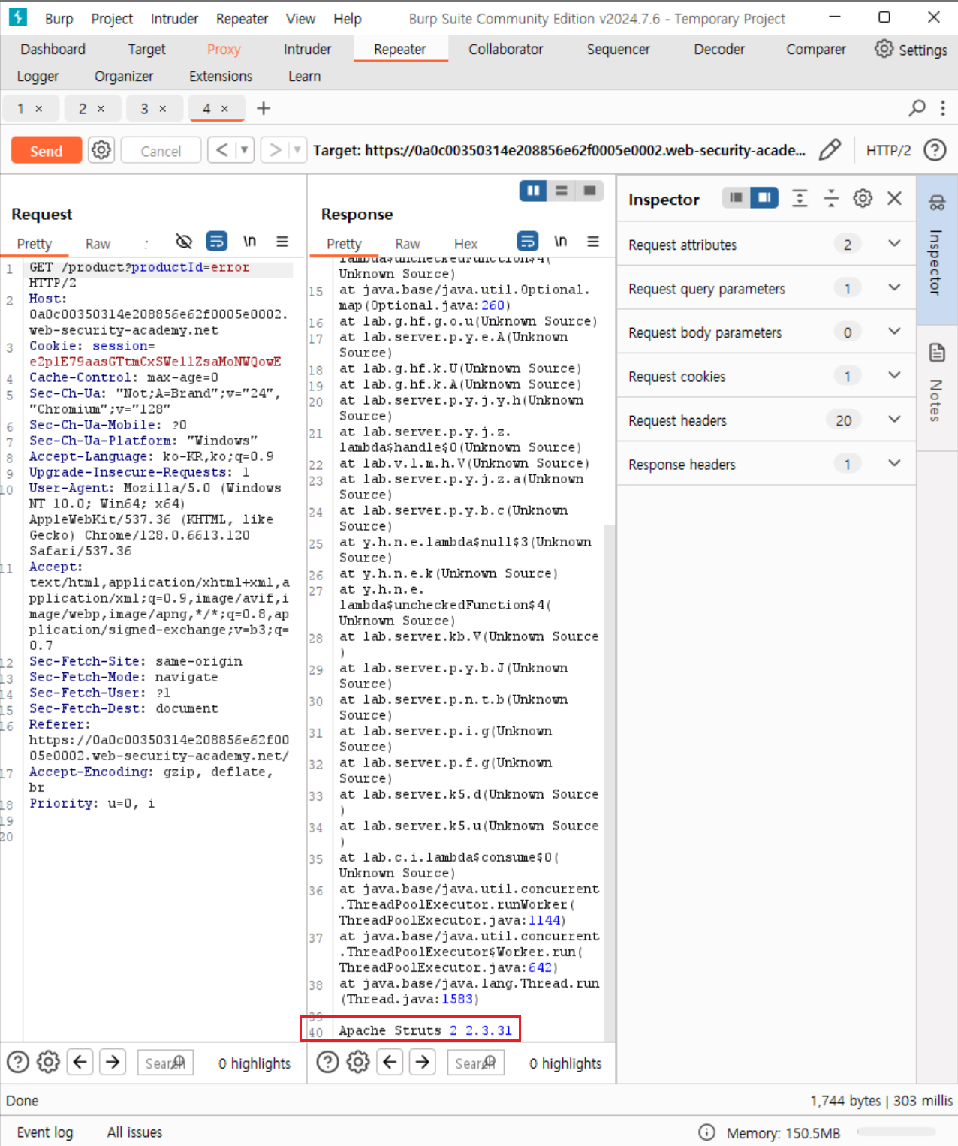Search Repeater tabs with magnifier icon

point(917,108)
